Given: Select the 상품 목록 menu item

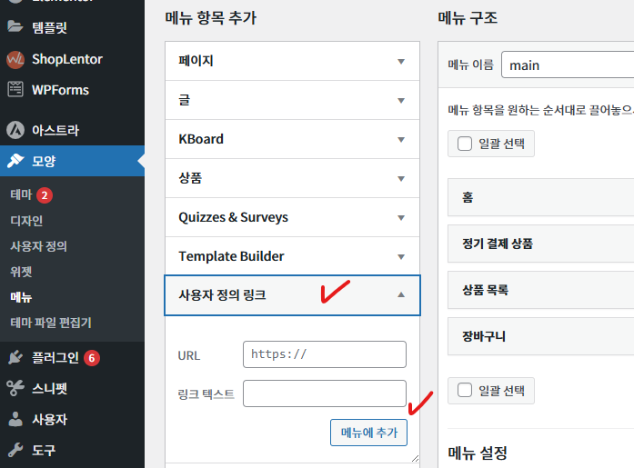Looking at the screenshot, I should [541, 290].
